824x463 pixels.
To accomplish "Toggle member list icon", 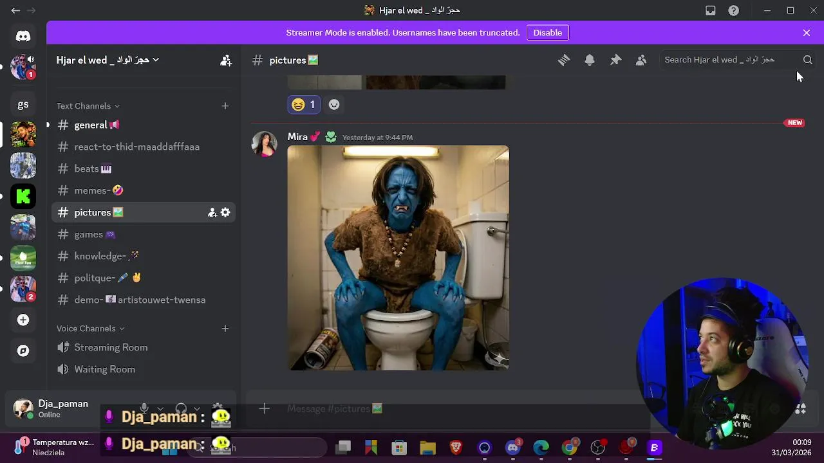I will [641, 60].
